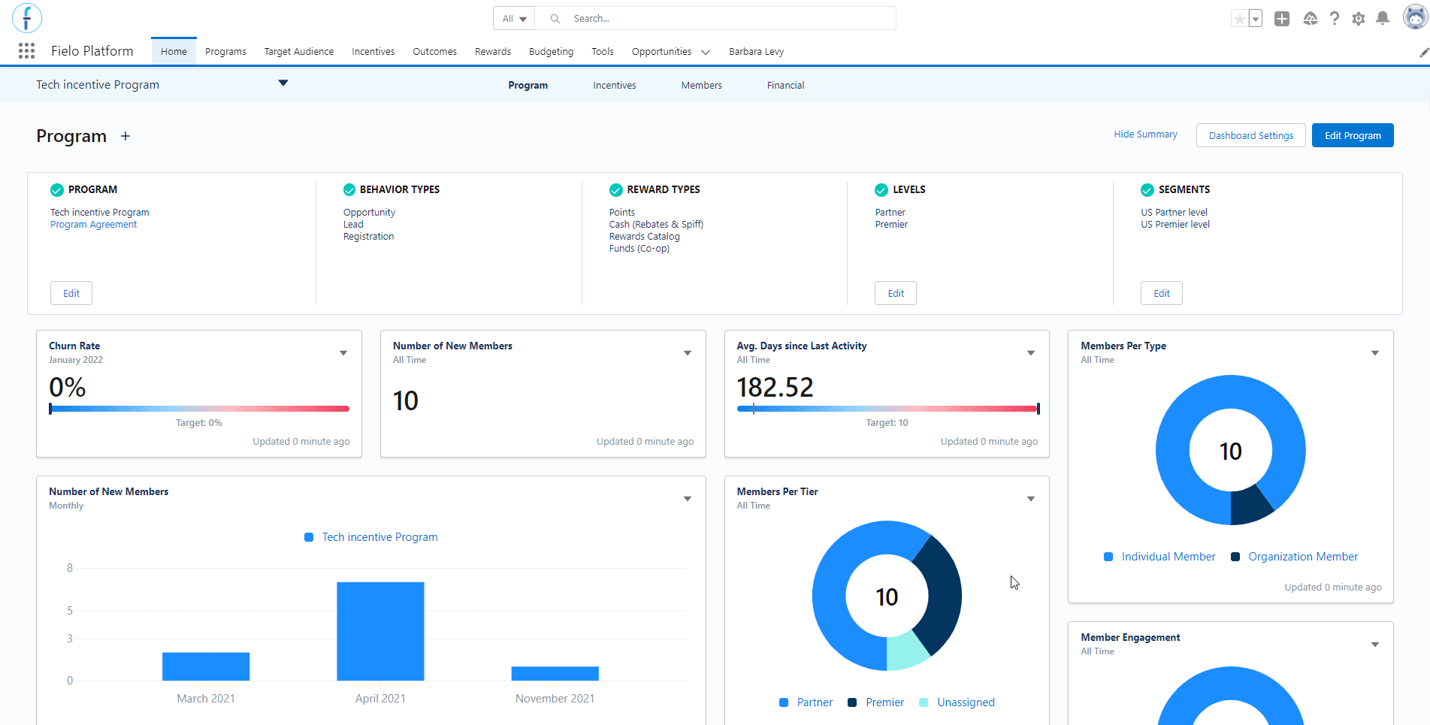Click Edit in the SEGMENTS summary section

pyautogui.click(x=1162, y=293)
